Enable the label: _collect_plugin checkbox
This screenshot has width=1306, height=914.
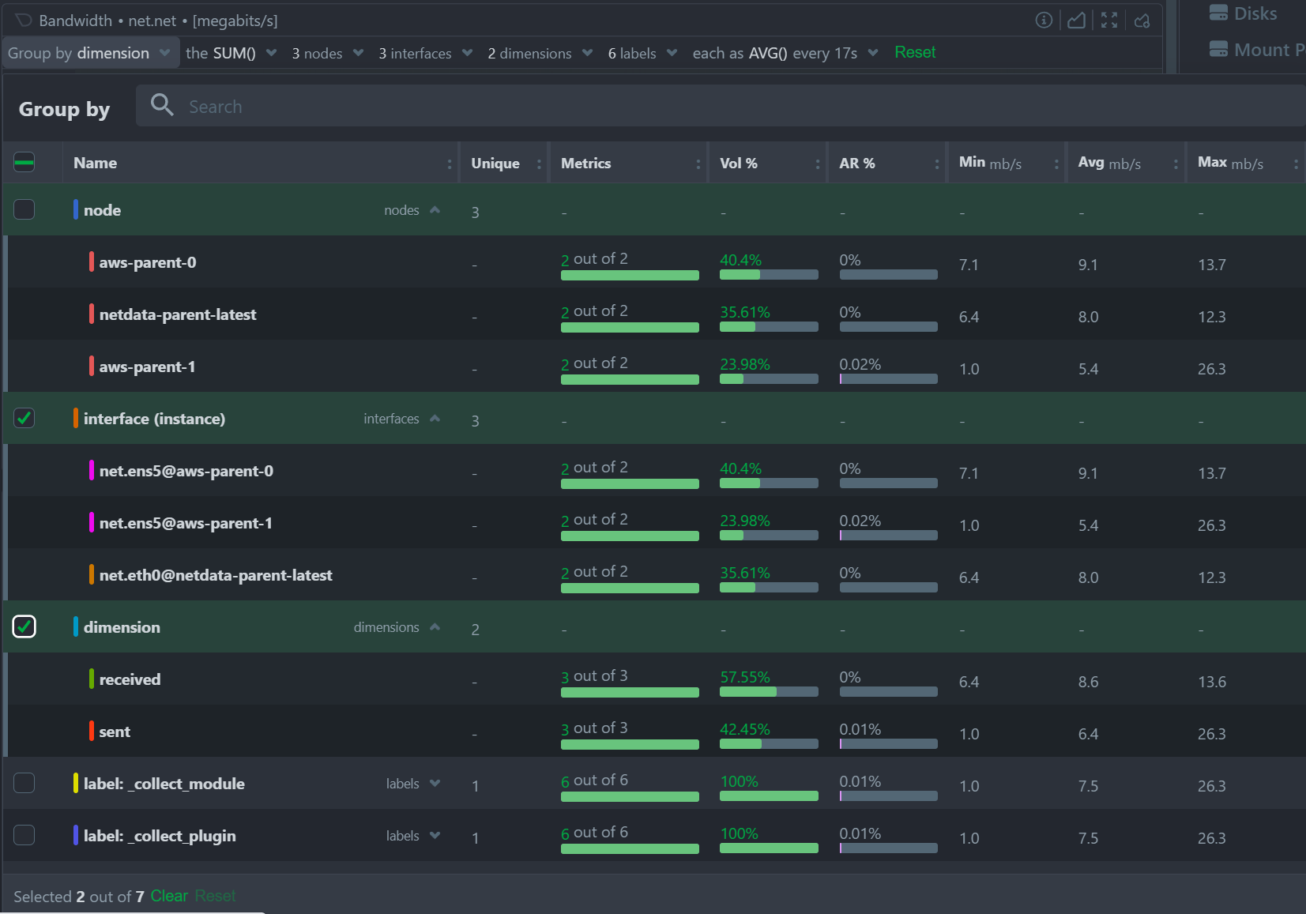click(24, 835)
